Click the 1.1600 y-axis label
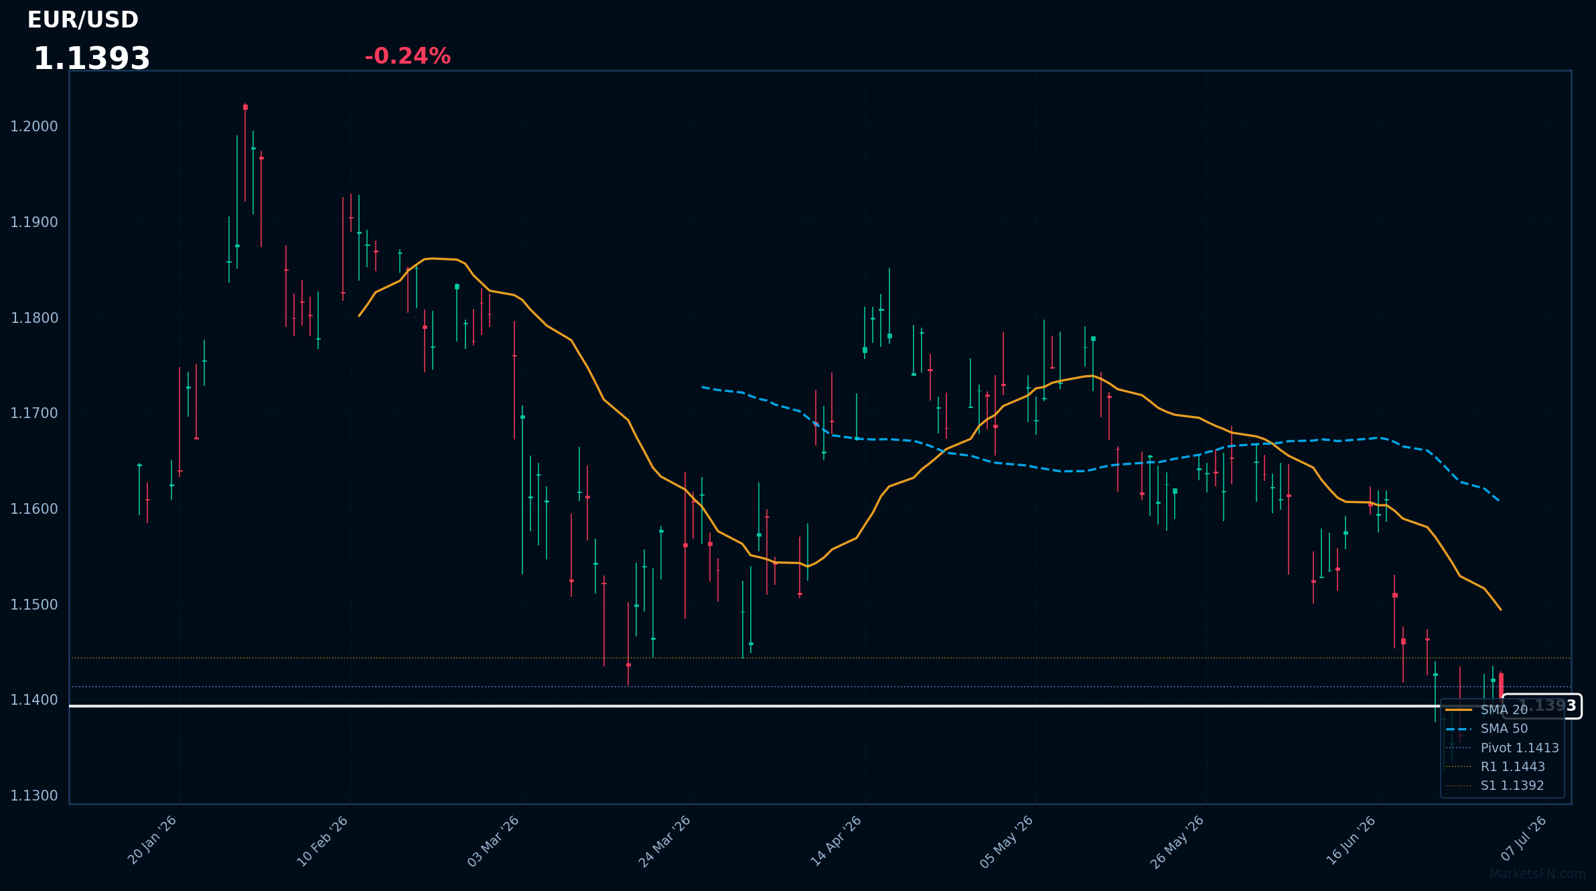Viewport: 1596px width, 891px height. click(34, 509)
